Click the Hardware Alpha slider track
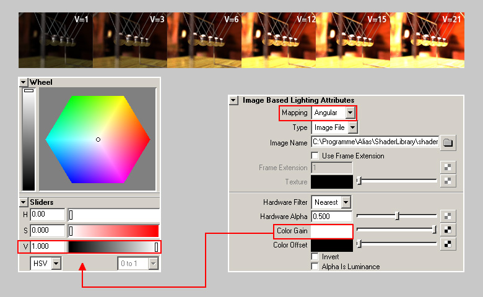Viewport: 483px width, 297px height. 397,216
